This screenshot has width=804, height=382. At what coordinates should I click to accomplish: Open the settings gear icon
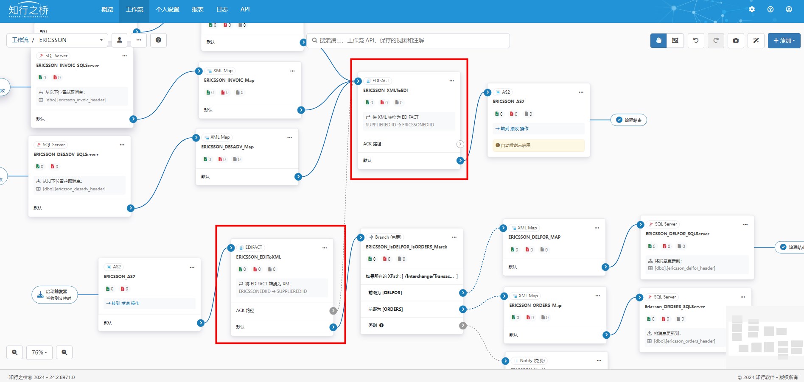tap(752, 9)
